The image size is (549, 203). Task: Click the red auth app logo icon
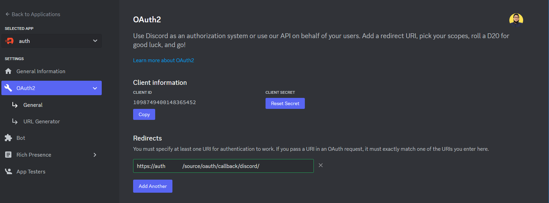(10, 41)
